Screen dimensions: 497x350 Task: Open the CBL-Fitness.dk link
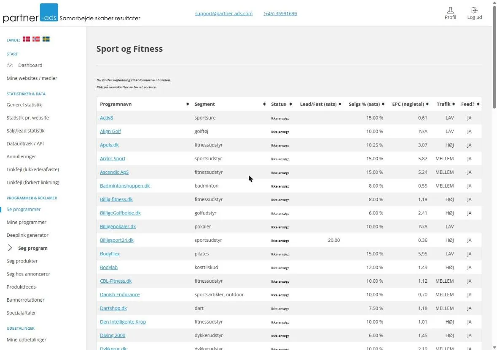point(116,281)
